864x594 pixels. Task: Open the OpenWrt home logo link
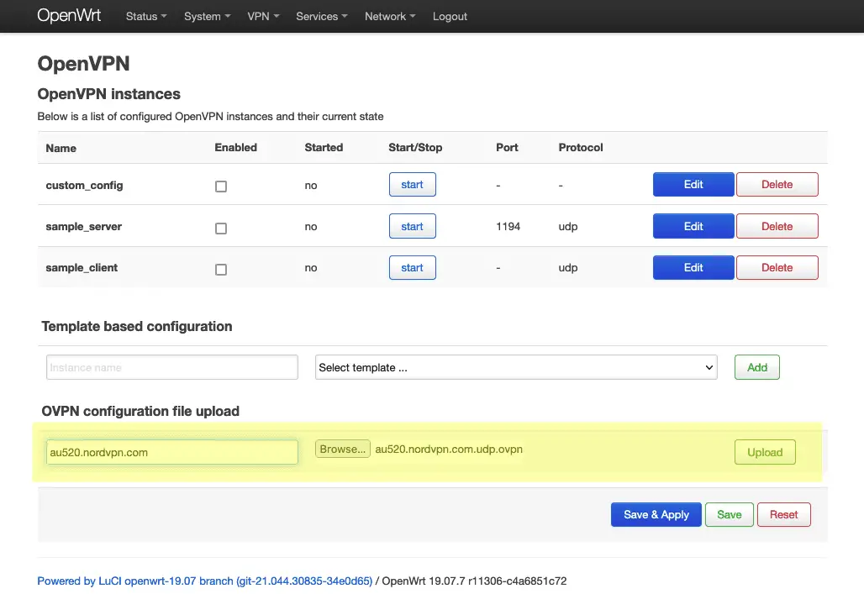tap(69, 15)
